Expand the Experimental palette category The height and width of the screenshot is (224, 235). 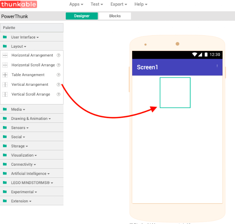32,192
